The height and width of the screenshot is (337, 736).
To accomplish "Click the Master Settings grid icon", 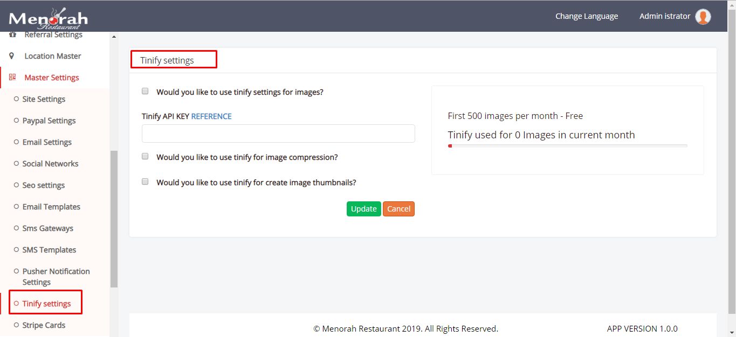I will point(12,78).
